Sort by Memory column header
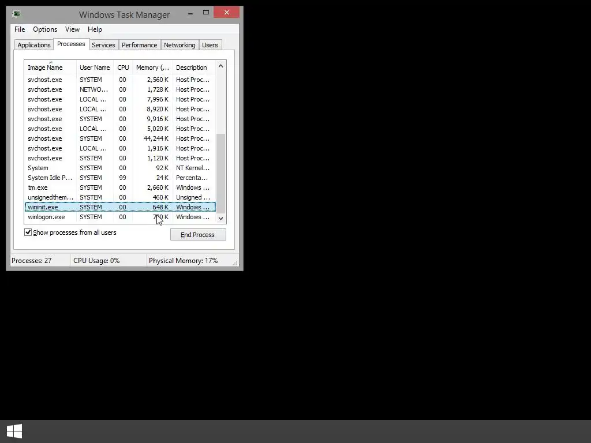Screen dimensions: 591x443 tap(152, 67)
